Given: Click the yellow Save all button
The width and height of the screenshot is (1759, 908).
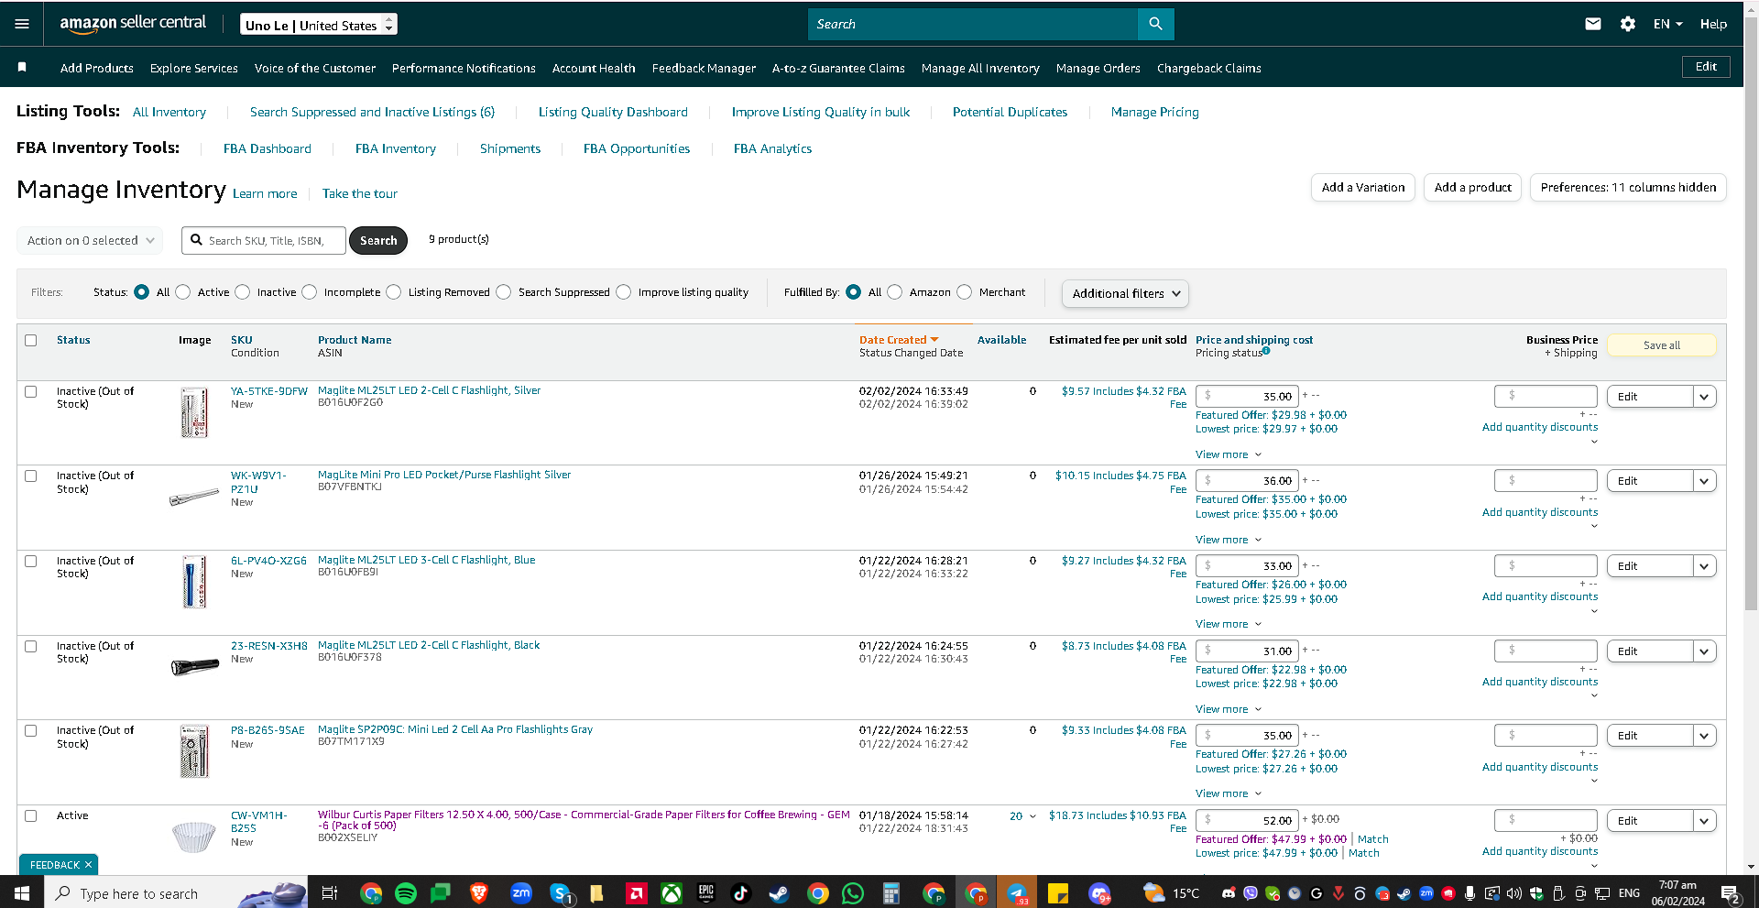Looking at the screenshot, I should (x=1662, y=345).
